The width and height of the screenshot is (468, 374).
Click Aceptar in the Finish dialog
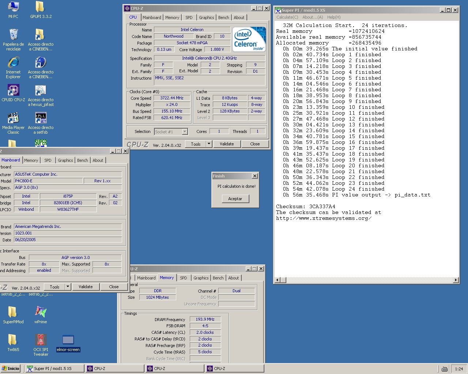235,199
